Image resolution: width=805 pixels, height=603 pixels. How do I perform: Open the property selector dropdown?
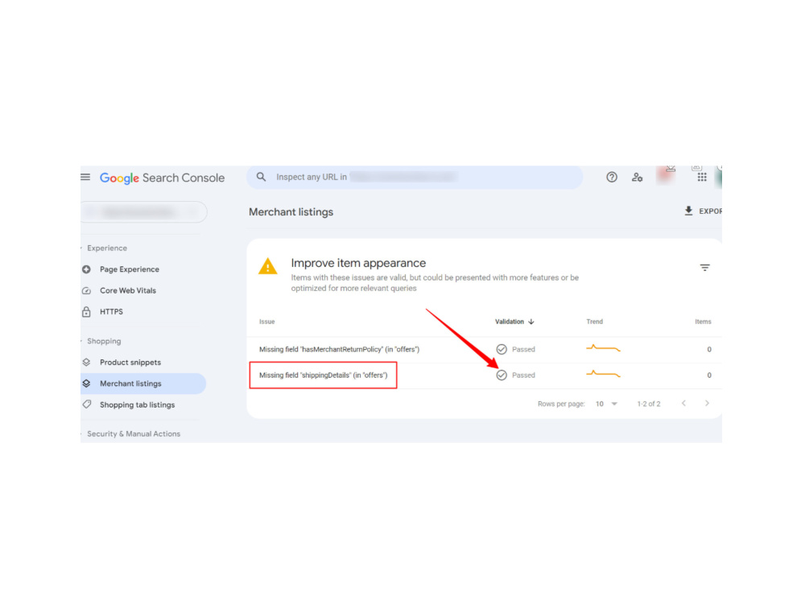coord(144,211)
